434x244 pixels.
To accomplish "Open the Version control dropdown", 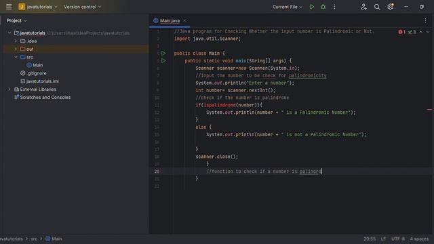I will point(83,7).
